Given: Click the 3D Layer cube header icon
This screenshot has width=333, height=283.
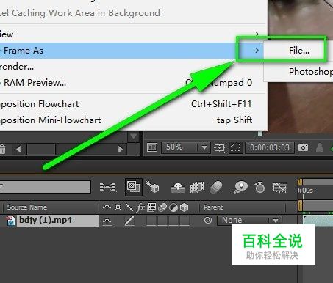Looking at the screenshot, I should click(x=185, y=207).
